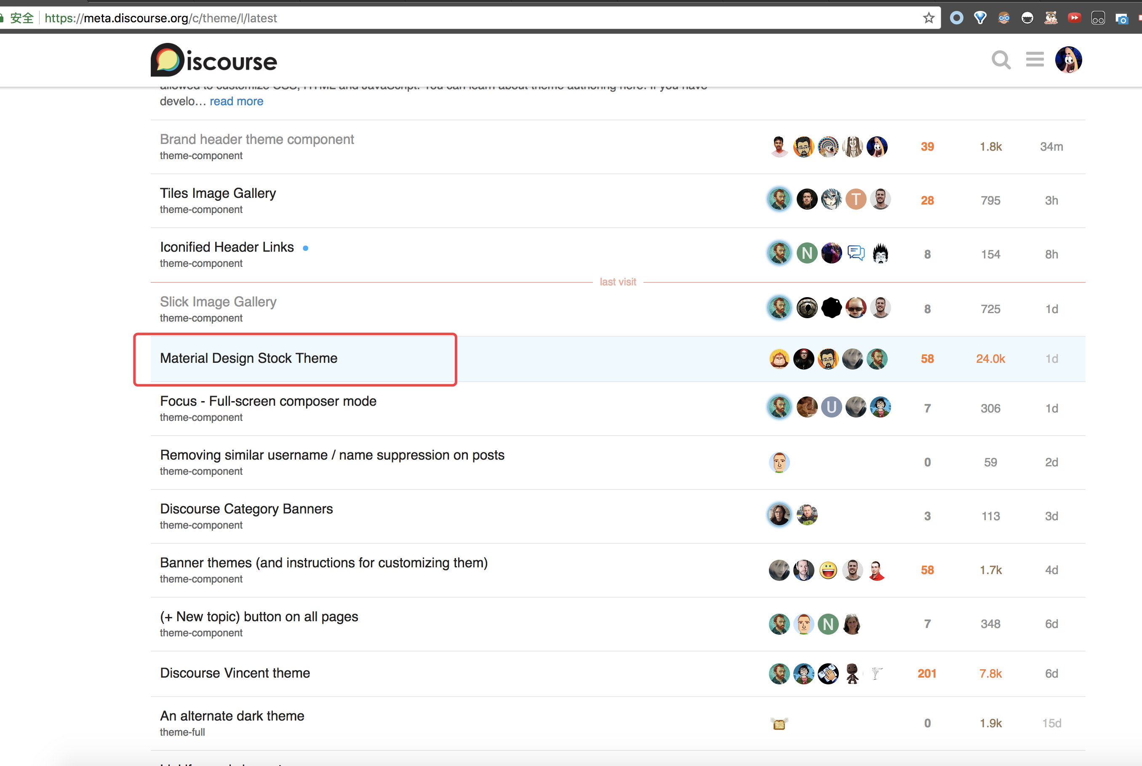Click the purple U avatar on the Focus topic
Image resolution: width=1142 pixels, height=766 pixels.
(831, 407)
